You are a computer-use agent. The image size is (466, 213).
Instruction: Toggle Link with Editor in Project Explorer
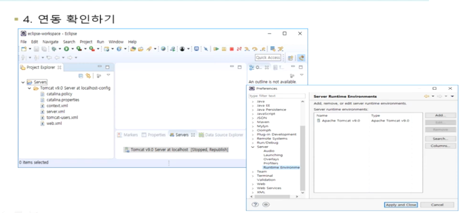(x=88, y=76)
